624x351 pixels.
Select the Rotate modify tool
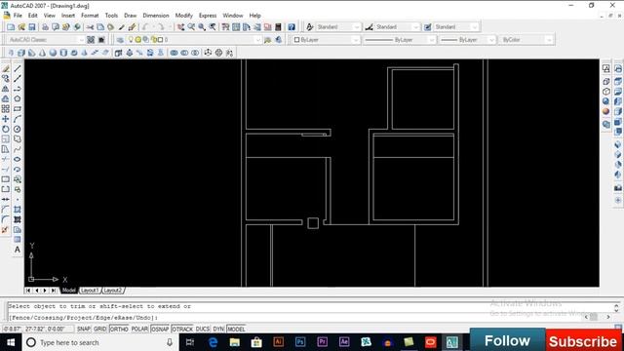pyautogui.click(x=6, y=129)
